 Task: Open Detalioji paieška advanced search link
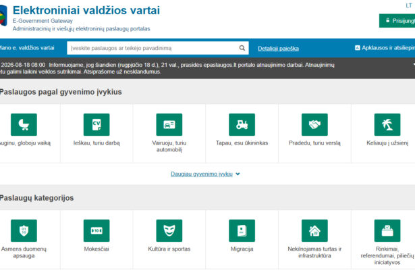pyautogui.click(x=278, y=49)
